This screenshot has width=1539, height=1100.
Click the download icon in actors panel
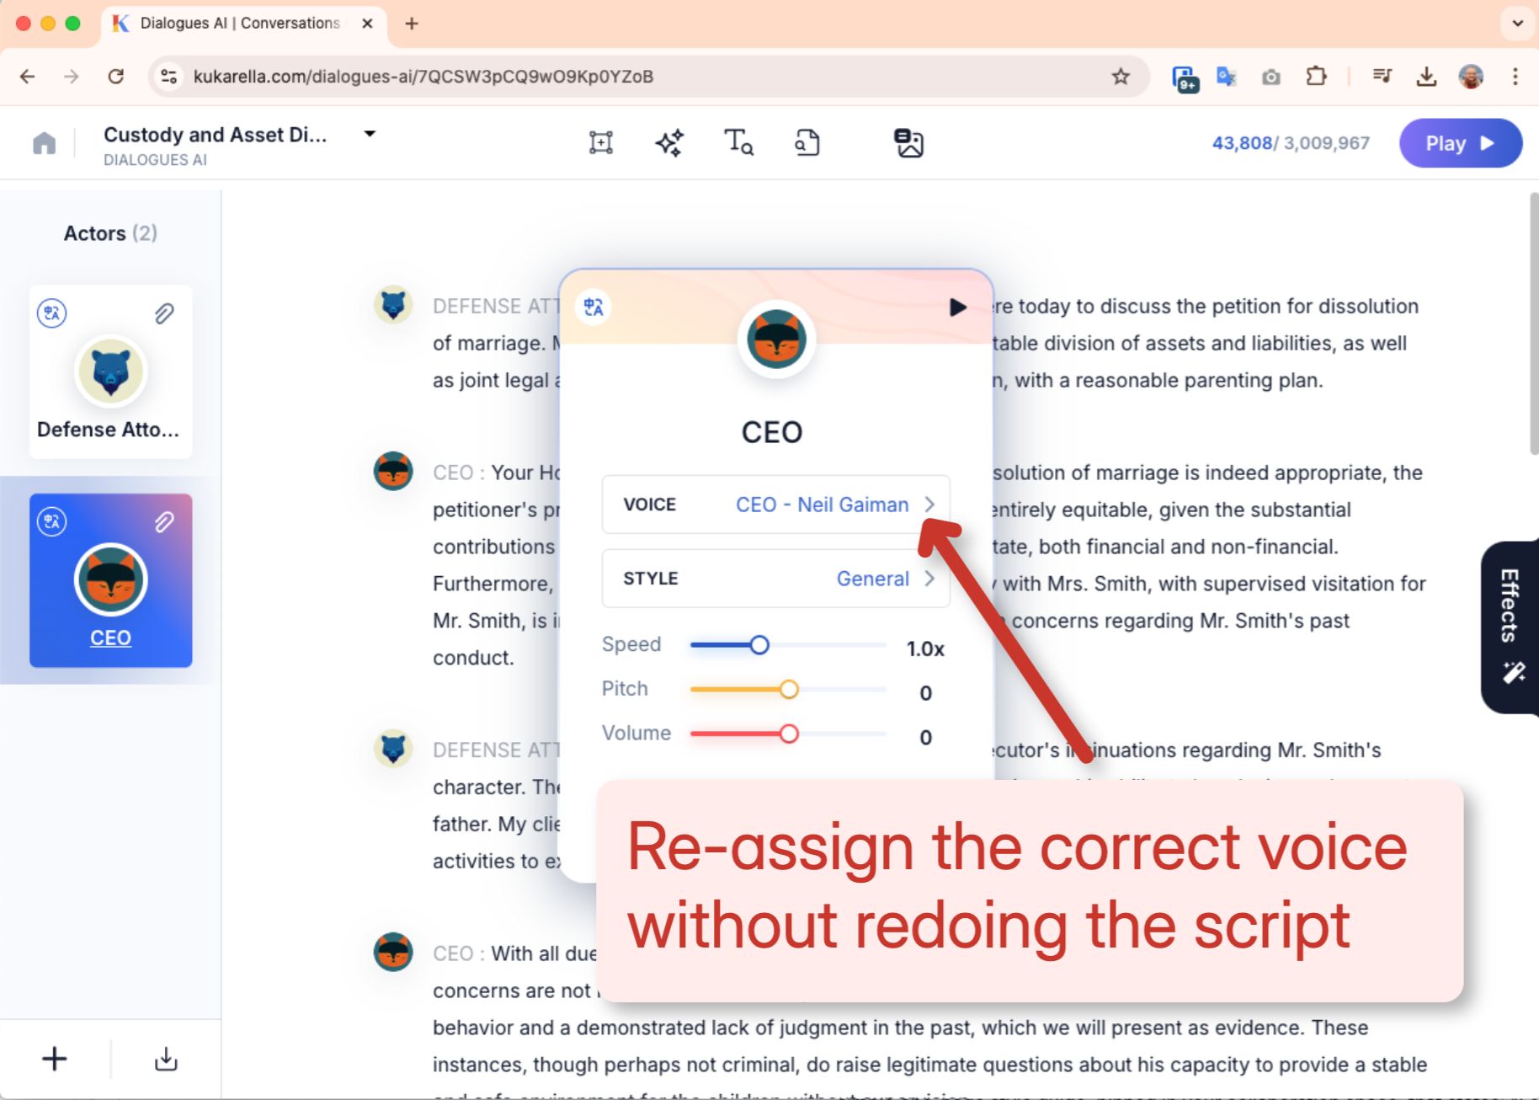click(x=166, y=1059)
